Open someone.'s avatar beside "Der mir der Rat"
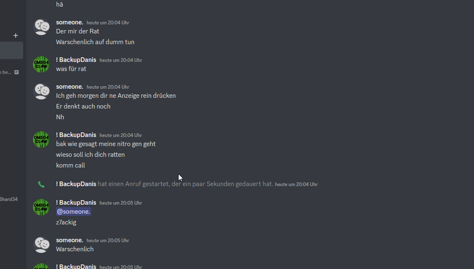 point(41,27)
